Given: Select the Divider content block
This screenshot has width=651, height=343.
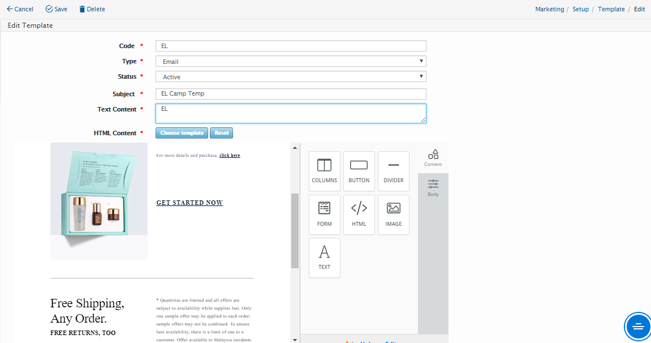Looking at the screenshot, I should (x=393, y=171).
